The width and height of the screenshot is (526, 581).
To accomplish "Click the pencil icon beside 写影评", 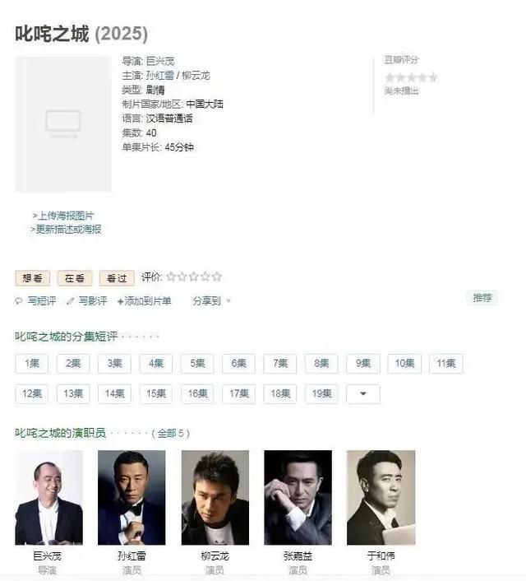I will 70,301.
